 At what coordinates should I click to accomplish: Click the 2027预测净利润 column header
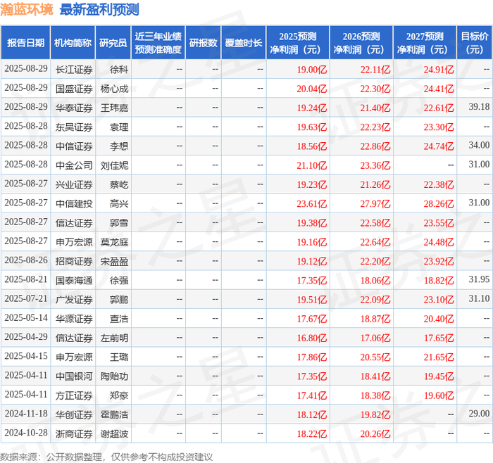point(425,43)
